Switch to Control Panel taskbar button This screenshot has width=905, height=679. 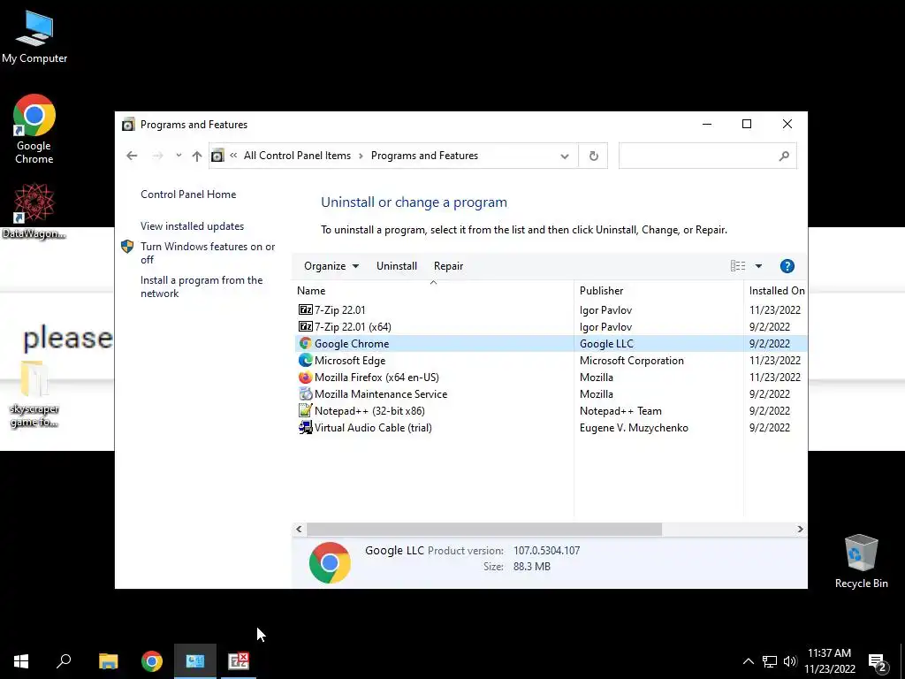click(195, 661)
